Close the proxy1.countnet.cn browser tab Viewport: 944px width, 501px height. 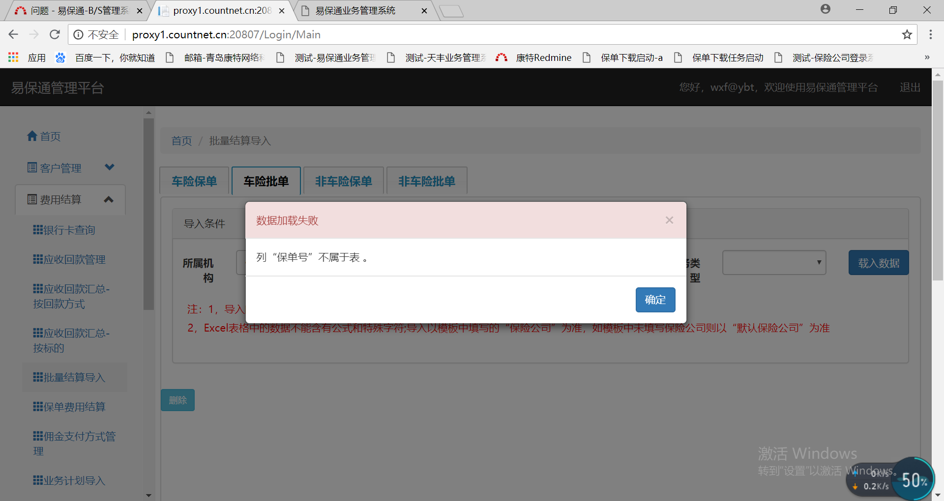click(x=282, y=11)
